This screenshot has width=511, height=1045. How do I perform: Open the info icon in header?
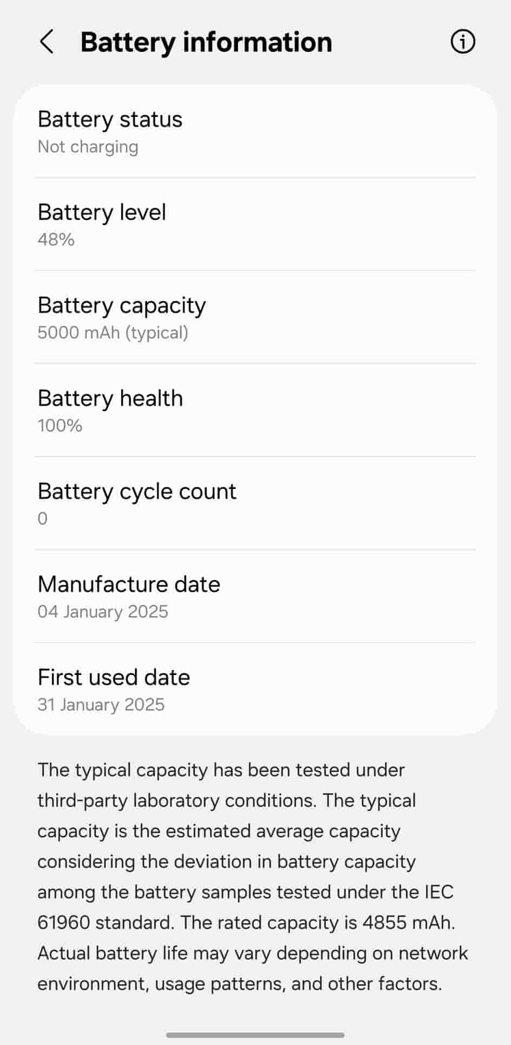pyautogui.click(x=462, y=42)
